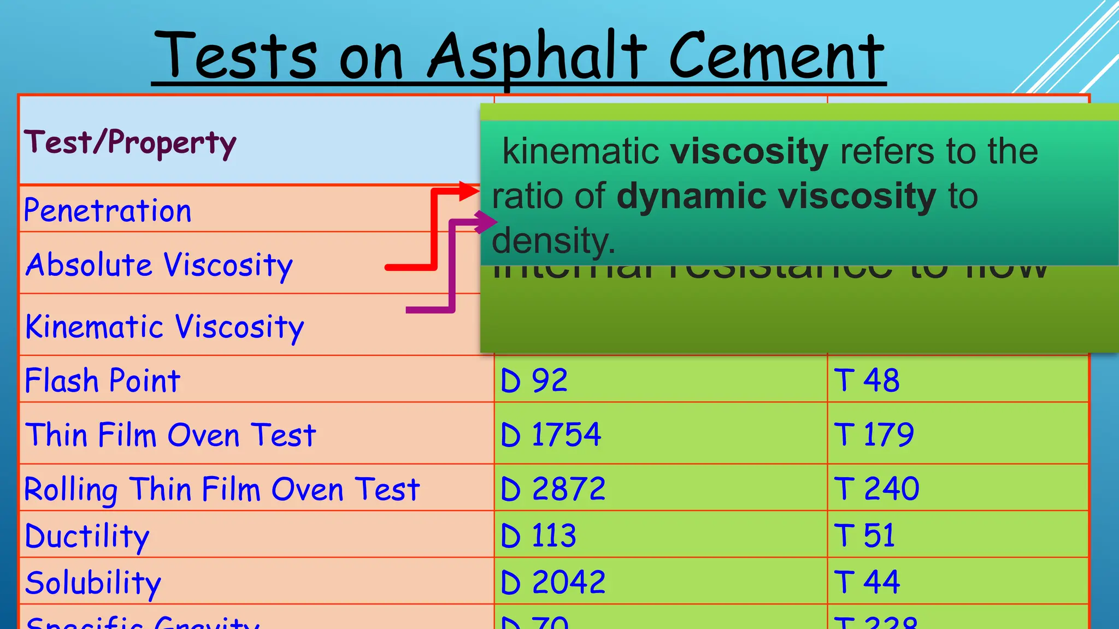
Task: Click the 'Thin Film Oven Test' label
Action: pyautogui.click(x=170, y=435)
